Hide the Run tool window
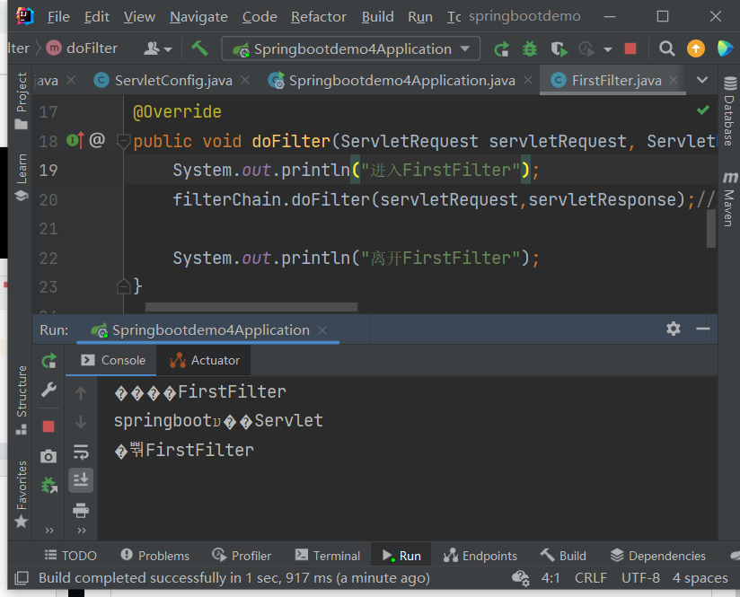Screen dimensions: 740x597 point(702,329)
